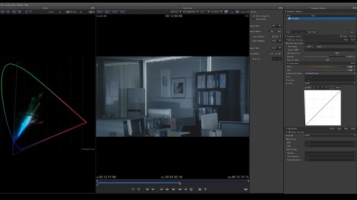This screenshot has width=357, height=200.
Task: Select Active Image Fit radio button
Action: 254,16
